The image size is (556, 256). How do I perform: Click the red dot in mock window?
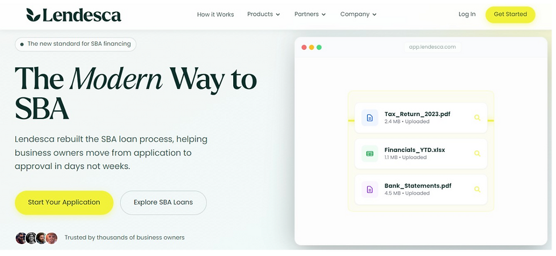click(x=304, y=48)
